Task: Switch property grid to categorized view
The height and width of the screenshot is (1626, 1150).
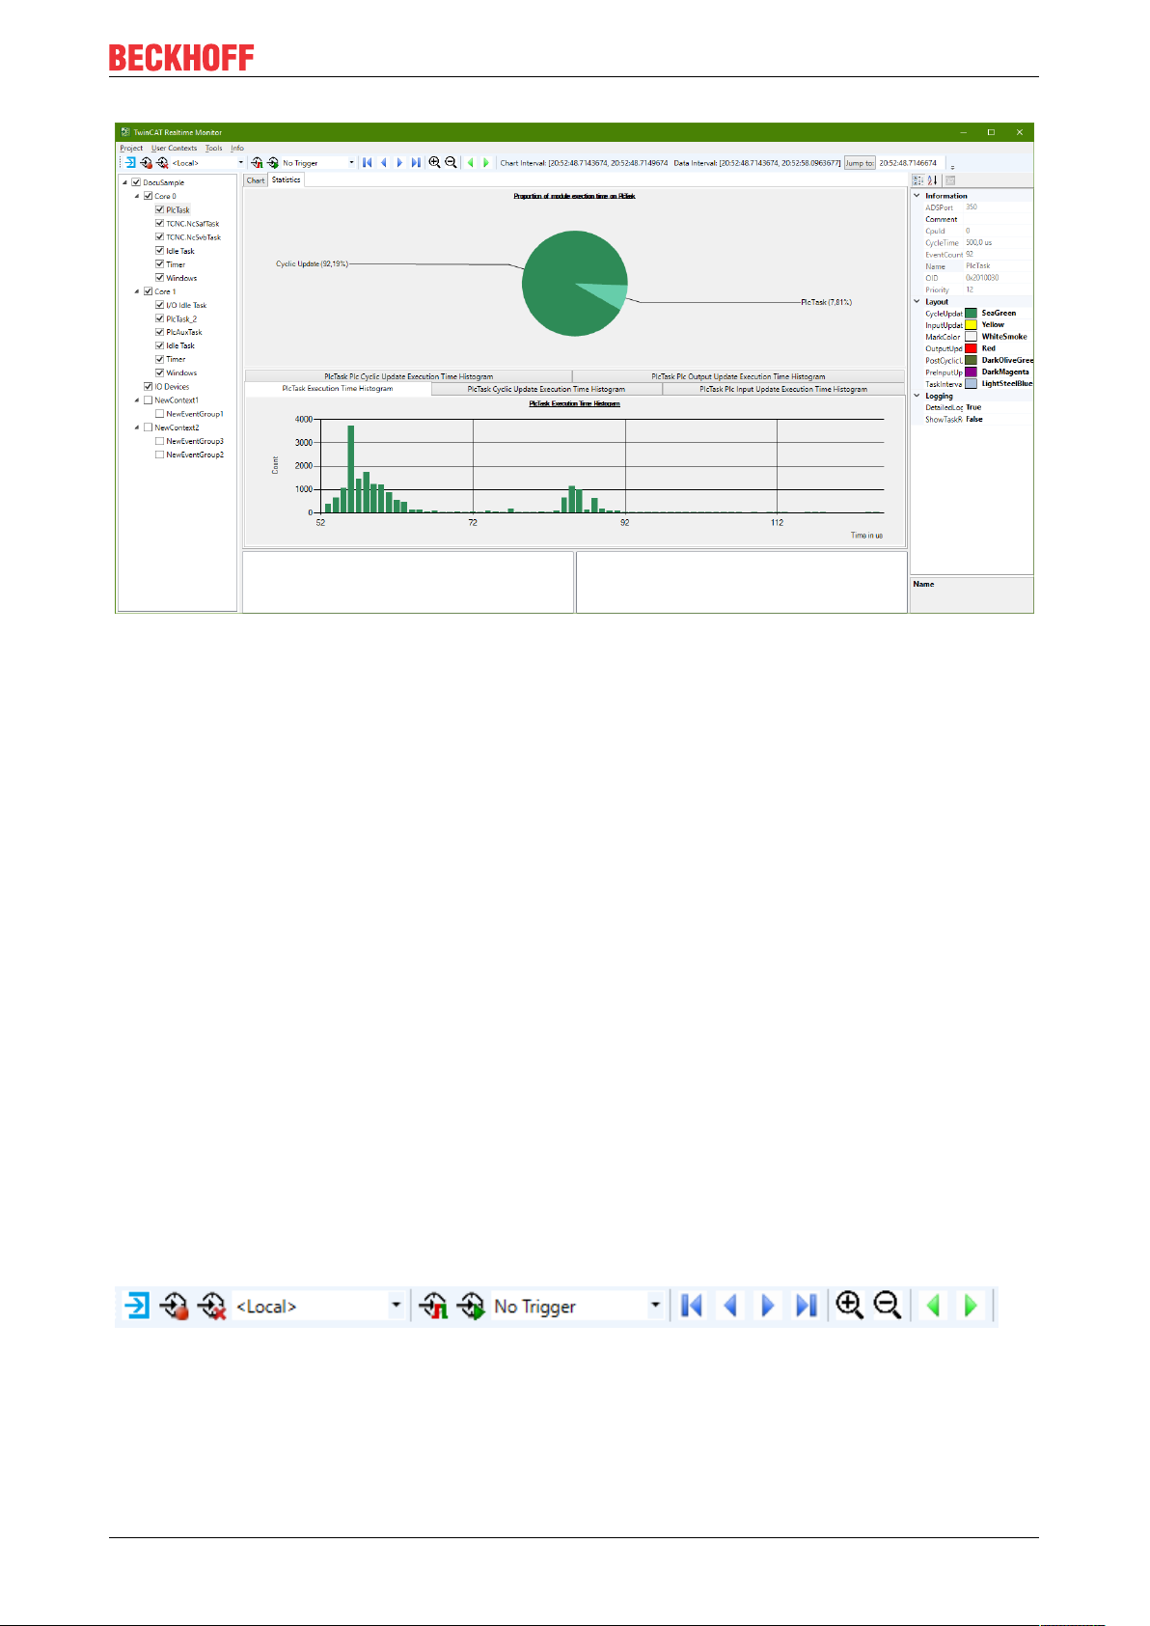Action: 917,180
